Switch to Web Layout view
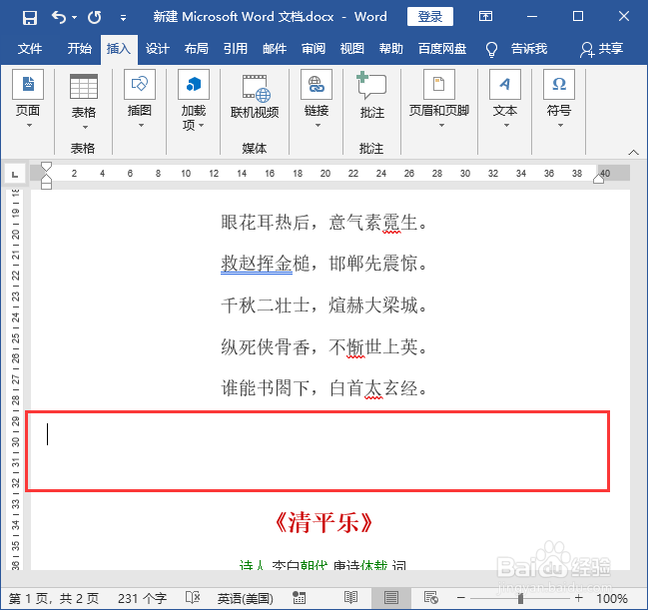The height and width of the screenshot is (610, 648). pos(430,598)
